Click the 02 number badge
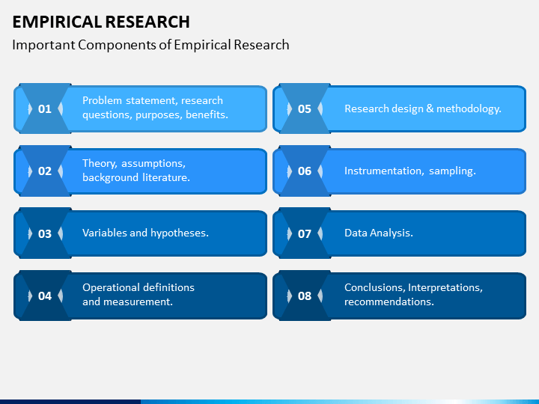Image resolution: width=539 pixels, height=404 pixels. tap(45, 171)
